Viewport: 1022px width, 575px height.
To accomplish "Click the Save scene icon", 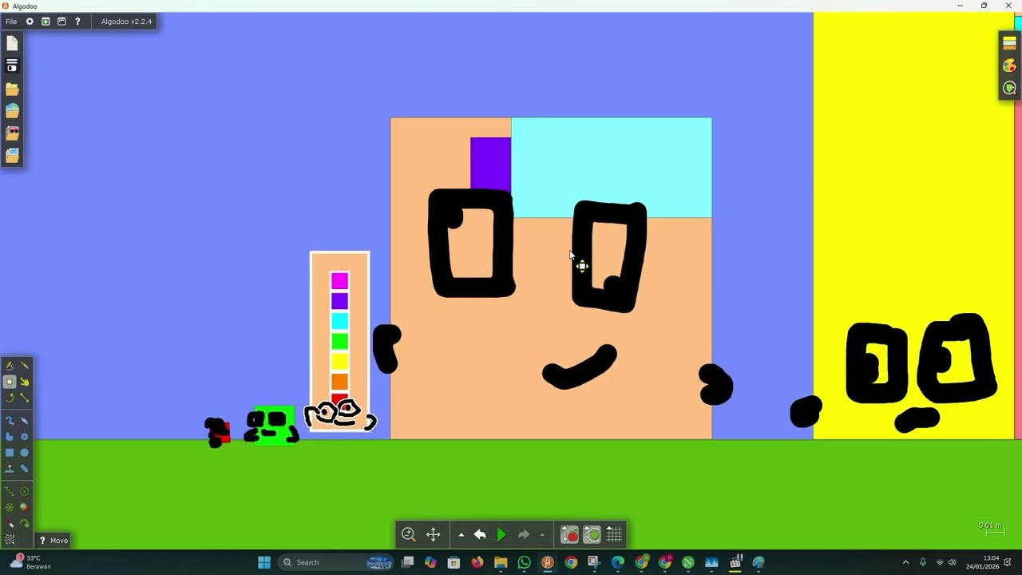I will pos(12,66).
